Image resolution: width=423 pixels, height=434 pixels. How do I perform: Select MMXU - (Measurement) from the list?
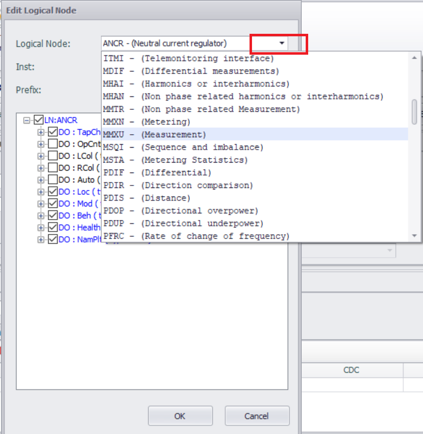(154, 135)
